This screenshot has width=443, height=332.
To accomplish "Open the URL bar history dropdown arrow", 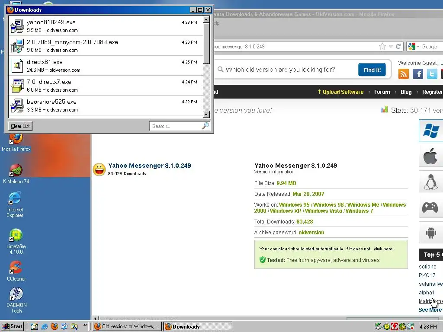I will (x=391, y=47).
